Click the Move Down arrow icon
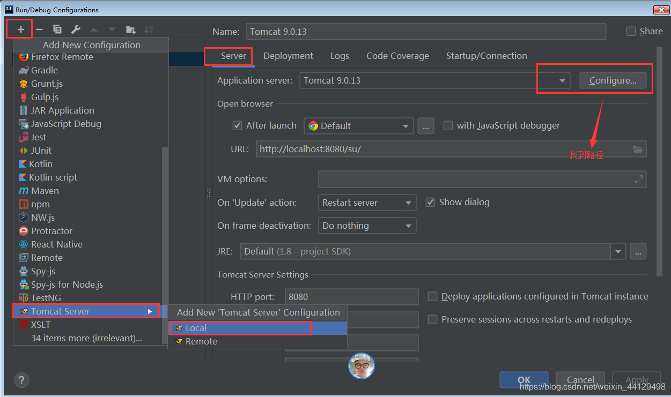The height and width of the screenshot is (397, 671). click(112, 29)
